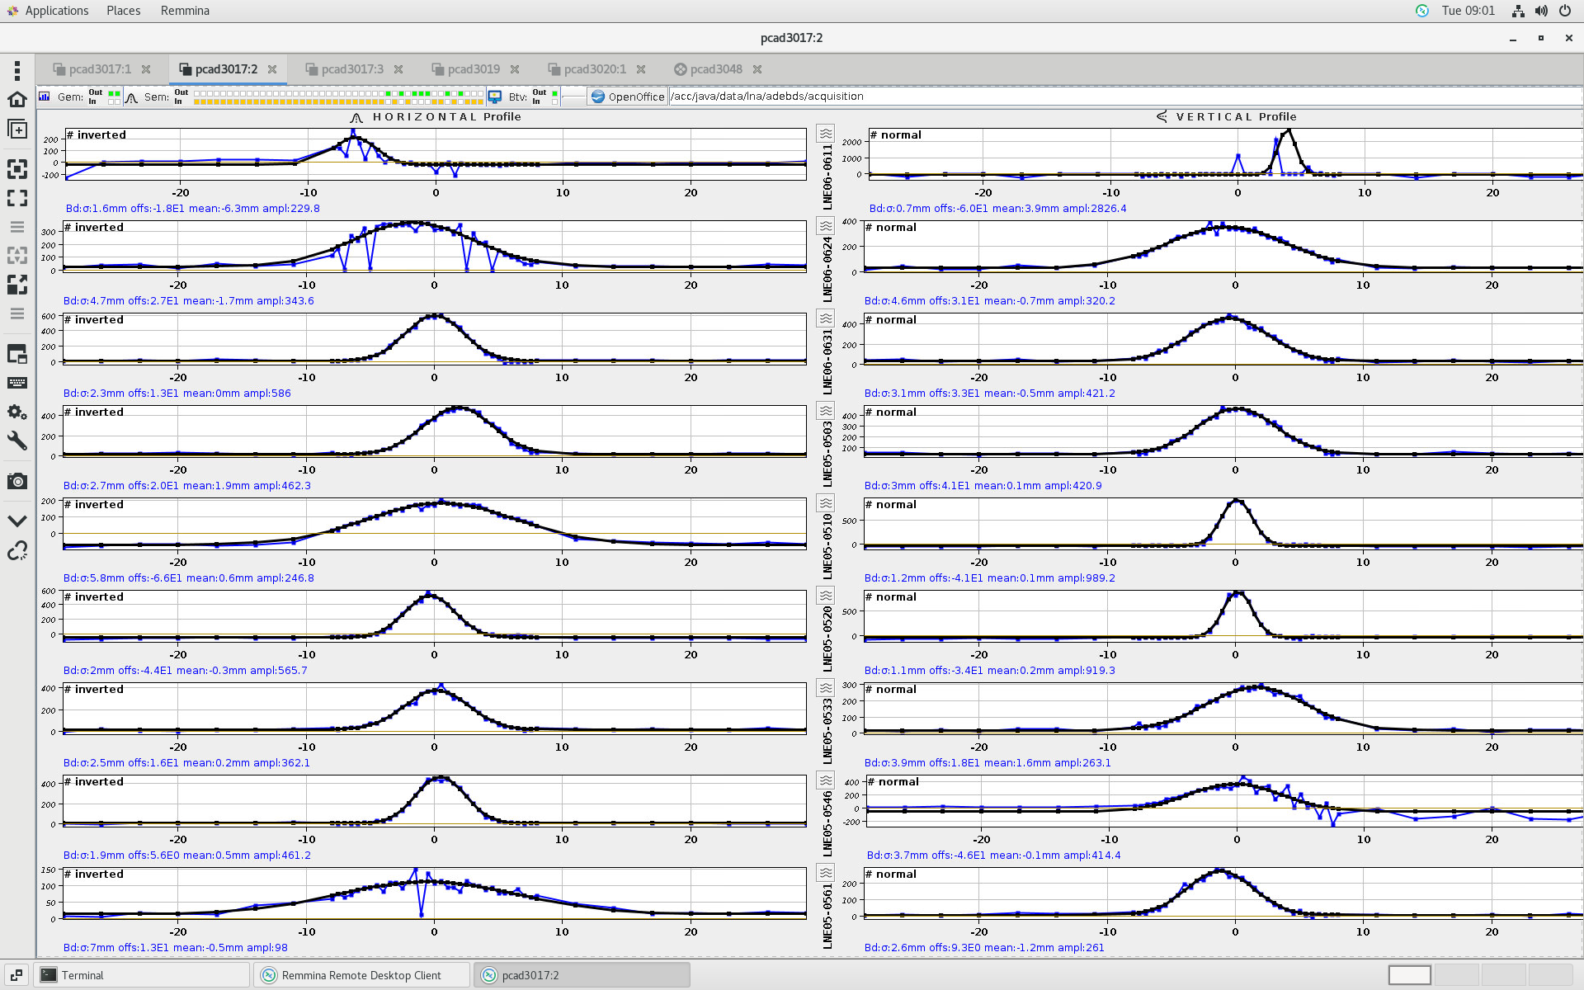Image resolution: width=1584 pixels, height=990 pixels.
Task: Expand the LNE06-0611 profile row button
Action: coord(825,134)
